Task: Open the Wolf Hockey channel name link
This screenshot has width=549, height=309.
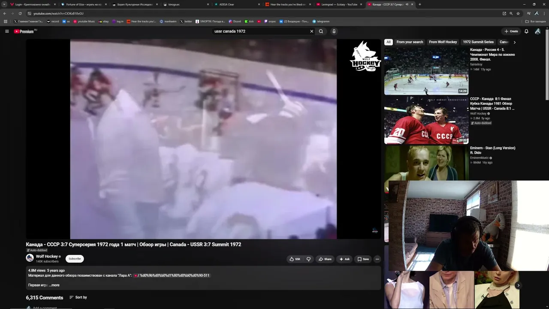Action: pos(47,256)
